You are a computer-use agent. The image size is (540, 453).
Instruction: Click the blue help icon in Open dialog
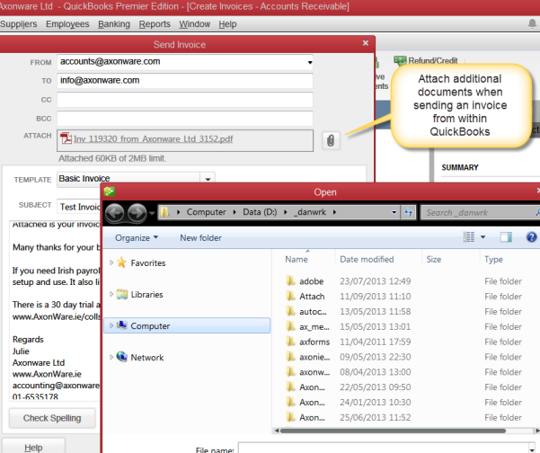click(531, 237)
